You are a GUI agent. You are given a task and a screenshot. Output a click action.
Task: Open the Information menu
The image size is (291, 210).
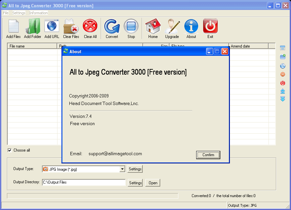point(38,13)
